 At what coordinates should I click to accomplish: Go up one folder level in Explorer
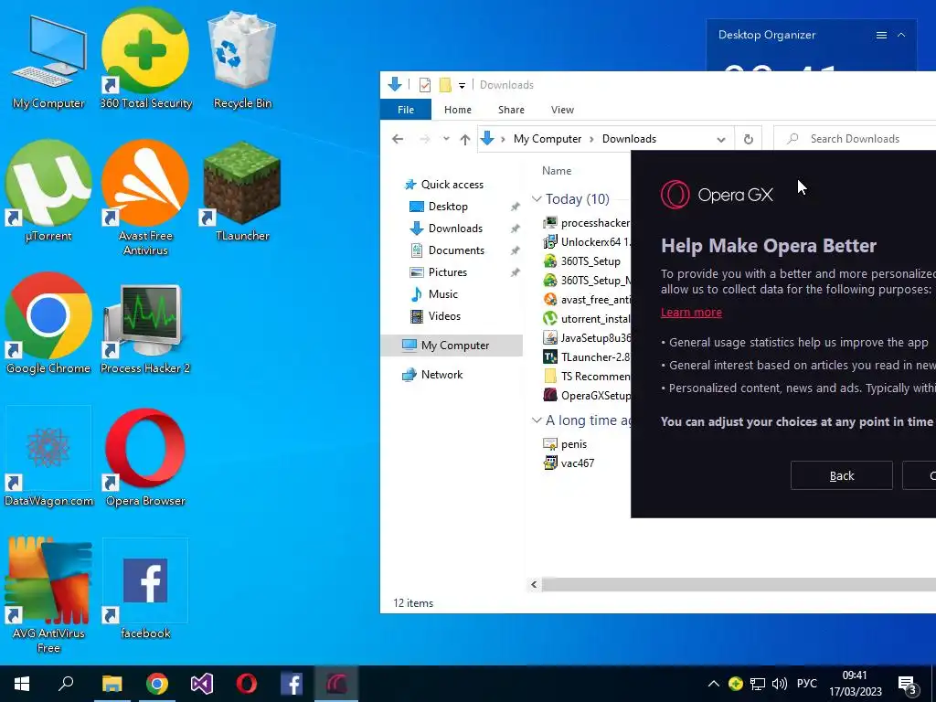tap(465, 139)
